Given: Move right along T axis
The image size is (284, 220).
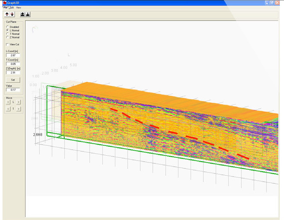Looking at the screenshot, I should pos(18,109).
